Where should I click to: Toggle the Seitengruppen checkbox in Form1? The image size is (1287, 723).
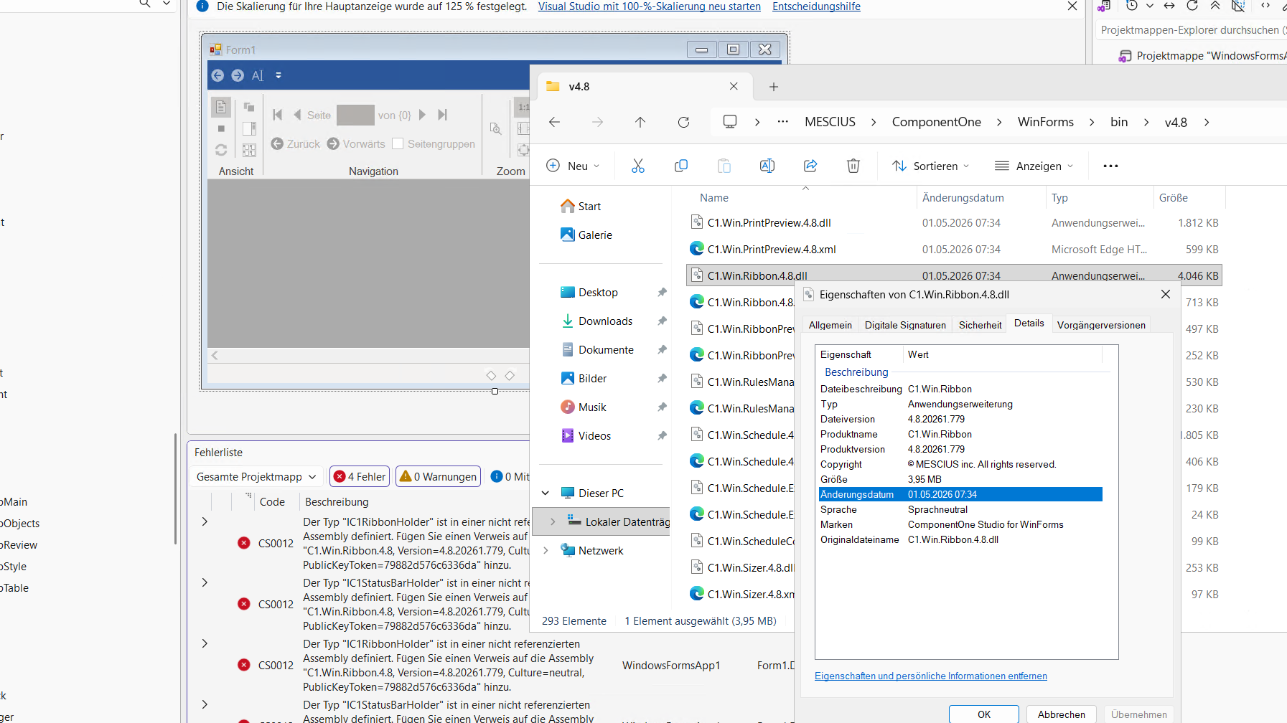398,143
